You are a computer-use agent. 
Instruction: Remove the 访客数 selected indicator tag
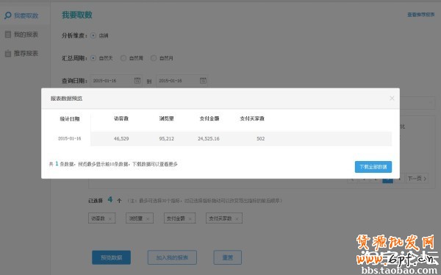pyautogui.click(x=110, y=218)
